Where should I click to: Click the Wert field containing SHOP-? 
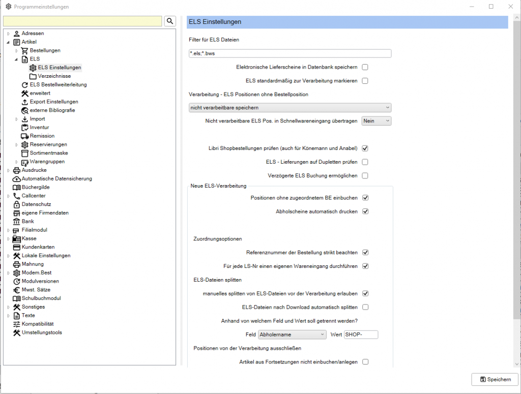361,335
